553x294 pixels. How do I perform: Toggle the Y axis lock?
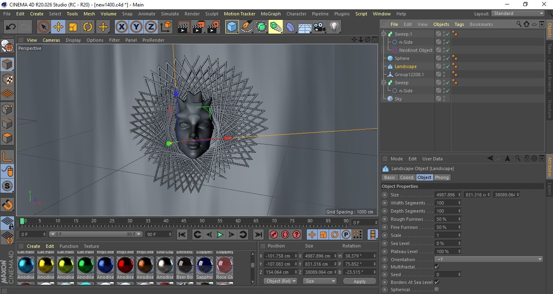136,27
